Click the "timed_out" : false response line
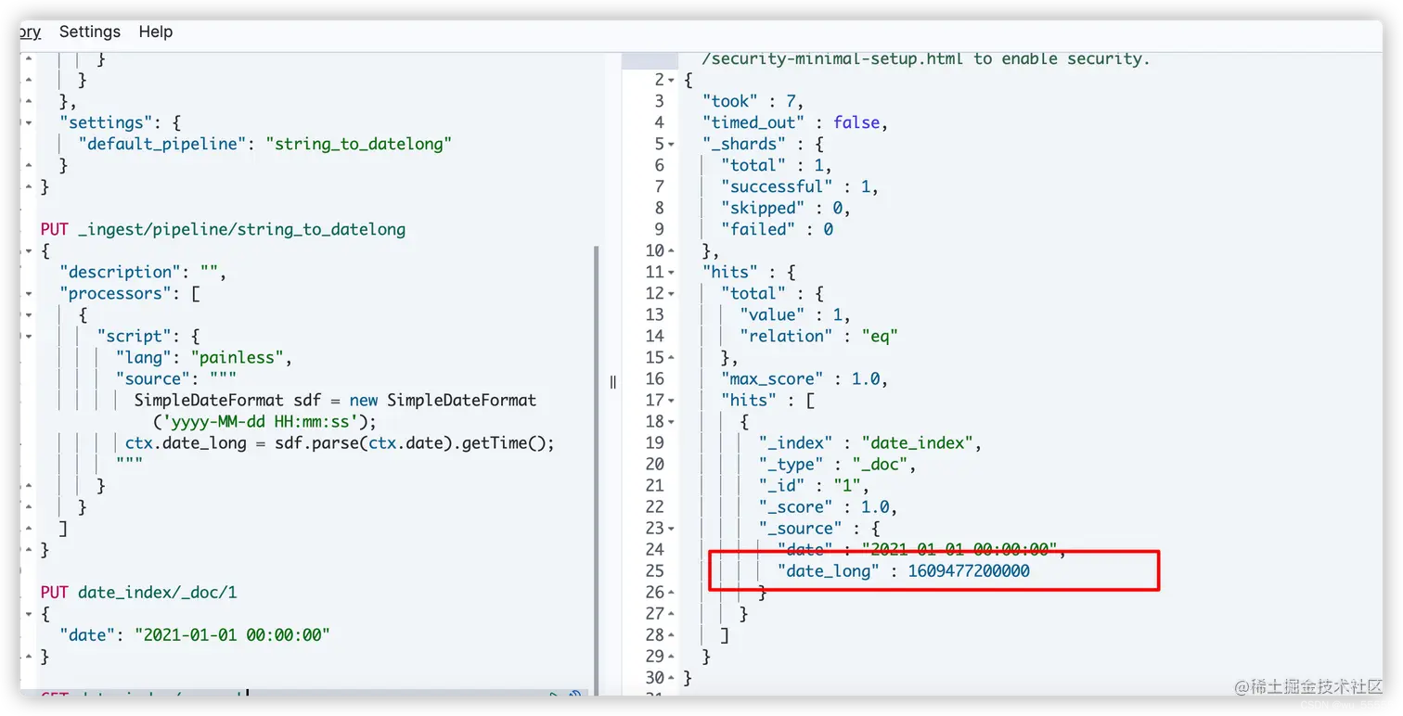This screenshot has width=1403, height=716. pyautogui.click(x=795, y=122)
